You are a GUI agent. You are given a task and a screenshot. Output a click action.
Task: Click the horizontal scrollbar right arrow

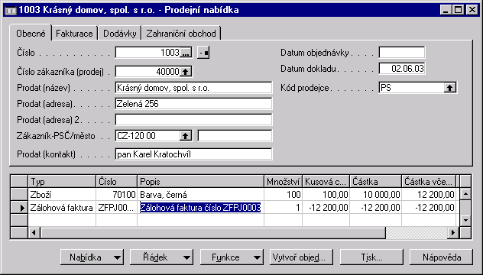452,232
